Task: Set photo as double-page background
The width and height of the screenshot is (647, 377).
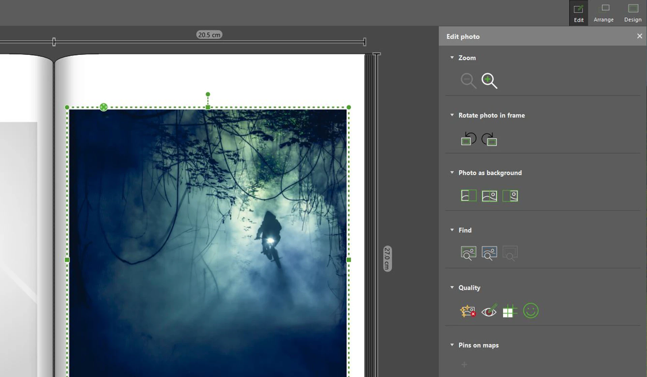Action: [489, 196]
